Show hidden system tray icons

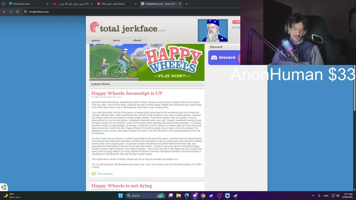(313, 196)
